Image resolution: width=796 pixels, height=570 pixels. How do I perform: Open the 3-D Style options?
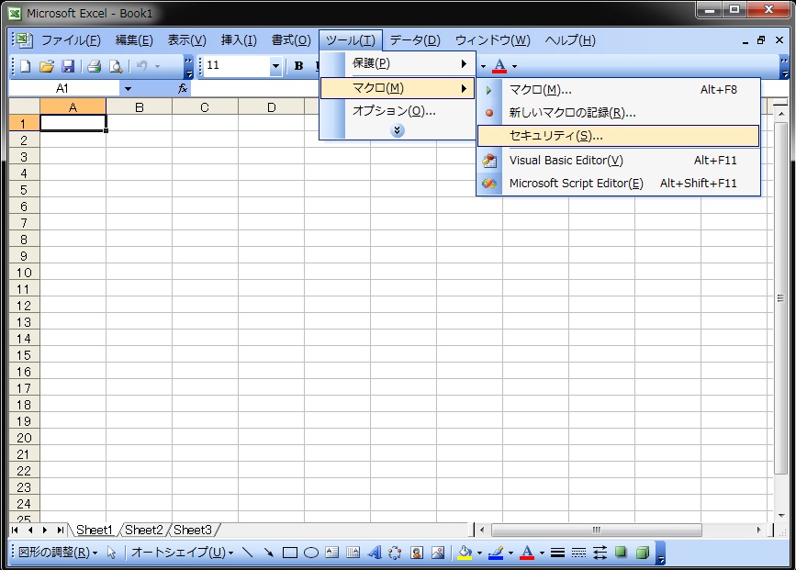point(642,553)
